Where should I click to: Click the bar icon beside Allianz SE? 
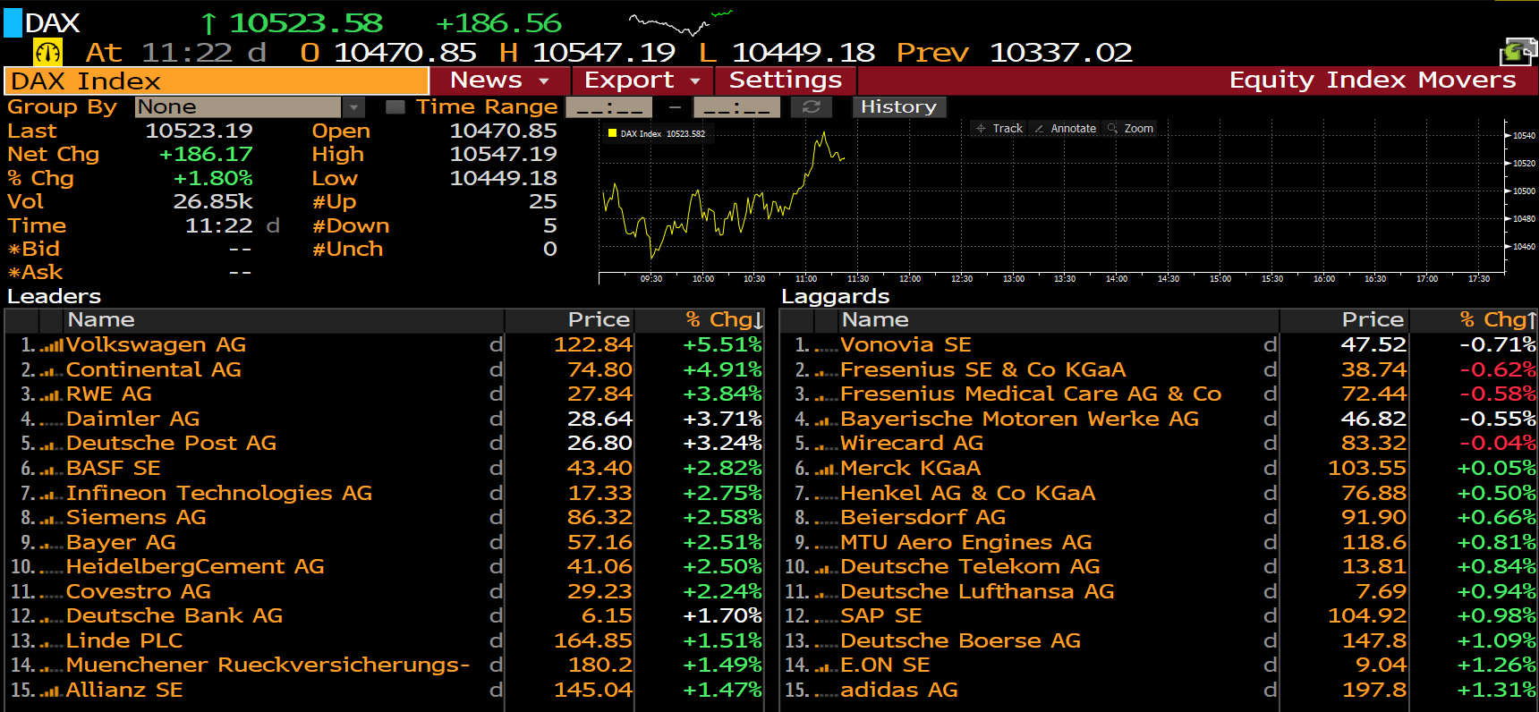click(x=51, y=691)
